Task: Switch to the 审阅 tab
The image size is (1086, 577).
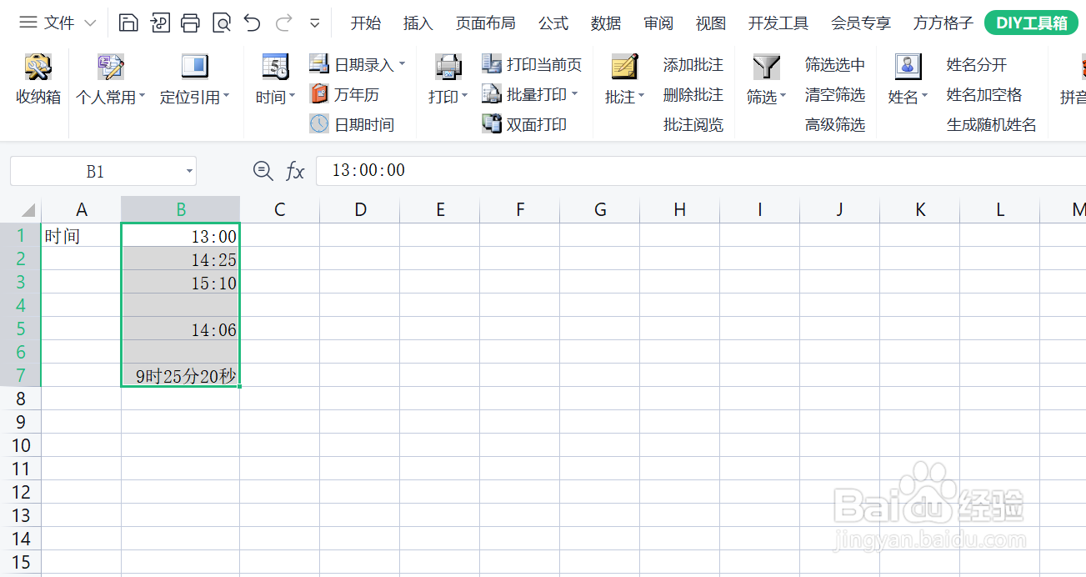Action: 658,23
